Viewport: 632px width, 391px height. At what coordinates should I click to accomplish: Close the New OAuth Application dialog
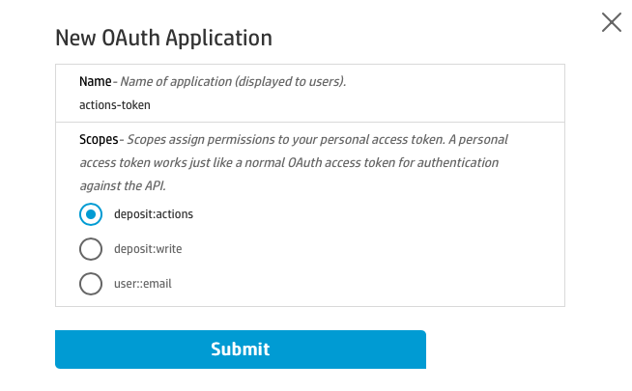[x=611, y=22]
